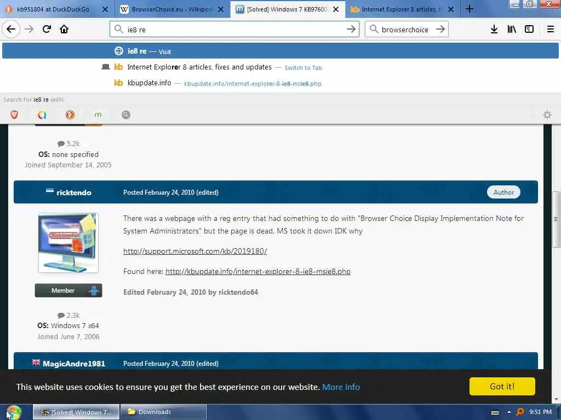Search with DuckDuckGo engine icon
The image size is (561, 420).
(x=70, y=115)
